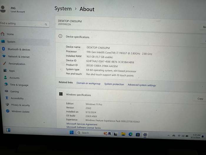
Task: Copy the Windows specifications
Action: 200,99
